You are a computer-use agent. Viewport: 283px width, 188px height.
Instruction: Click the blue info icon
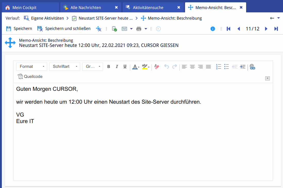[213, 29]
